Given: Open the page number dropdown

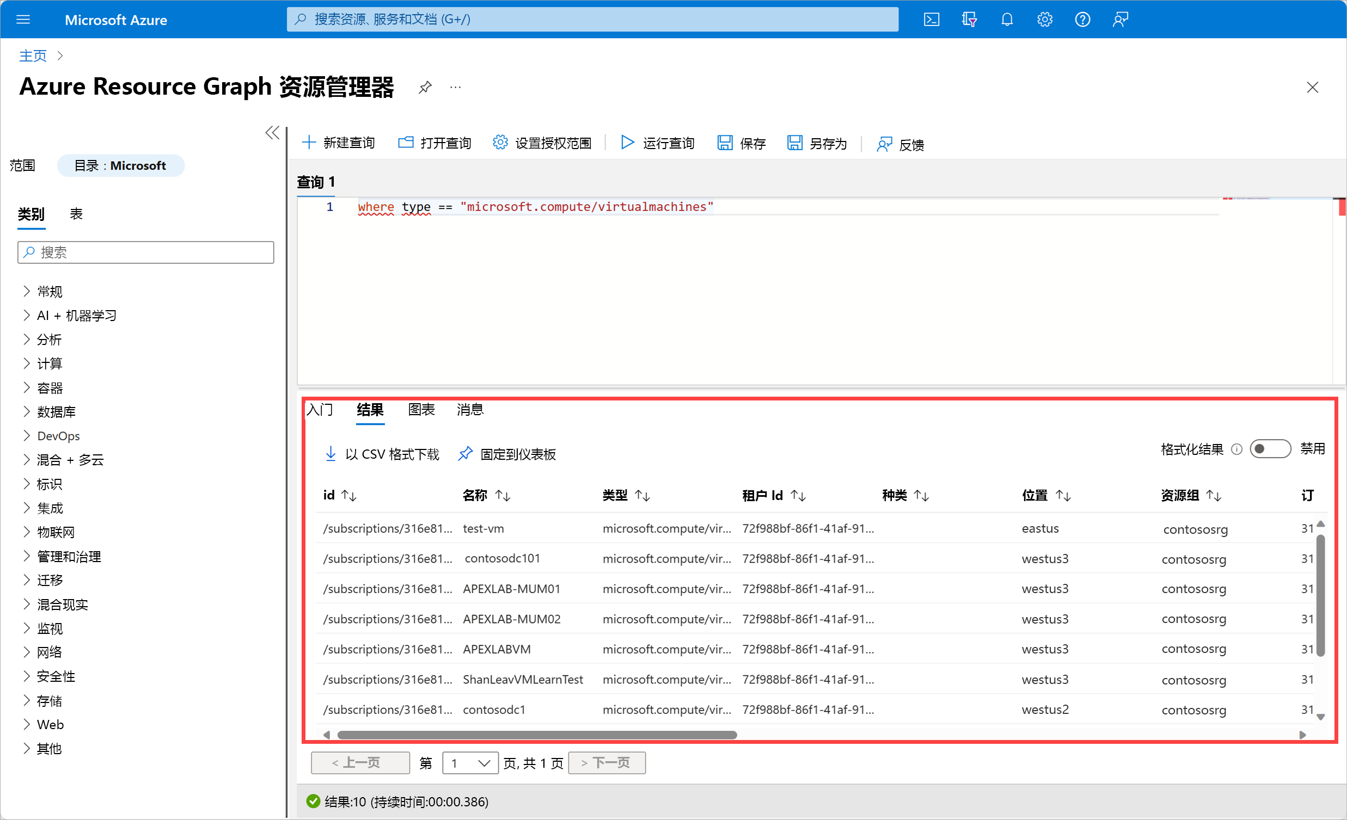Looking at the screenshot, I should tap(470, 763).
